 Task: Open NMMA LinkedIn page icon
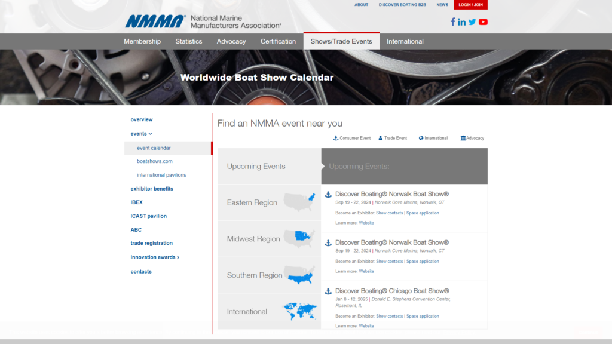pyautogui.click(x=462, y=22)
